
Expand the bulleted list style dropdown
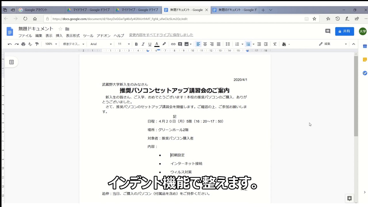coord(253,44)
